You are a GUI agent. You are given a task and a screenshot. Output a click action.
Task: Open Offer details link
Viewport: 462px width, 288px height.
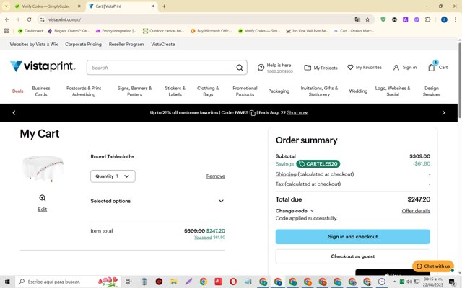point(416,211)
